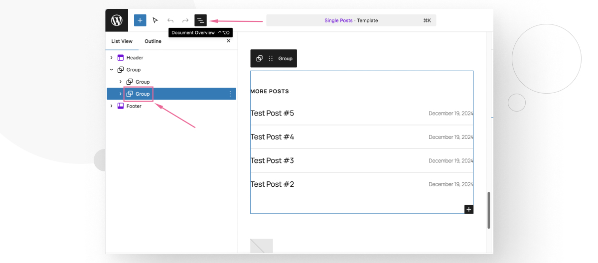
Task: Collapse the top-level Group chevron
Action: [112, 70]
